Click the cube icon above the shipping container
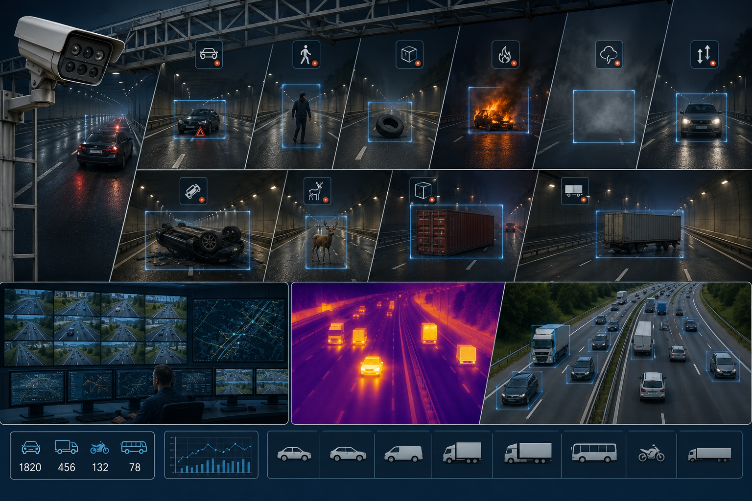Image resolution: width=752 pixels, height=501 pixels. tap(423, 191)
